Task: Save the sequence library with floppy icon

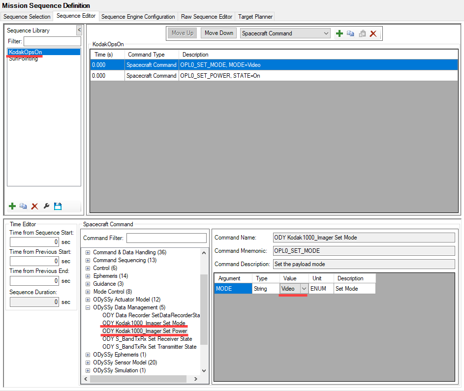Action: click(x=58, y=206)
